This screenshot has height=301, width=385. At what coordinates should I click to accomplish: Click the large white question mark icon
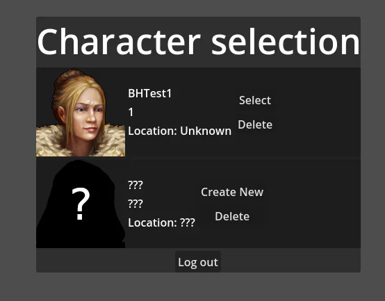(x=81, y=204)
